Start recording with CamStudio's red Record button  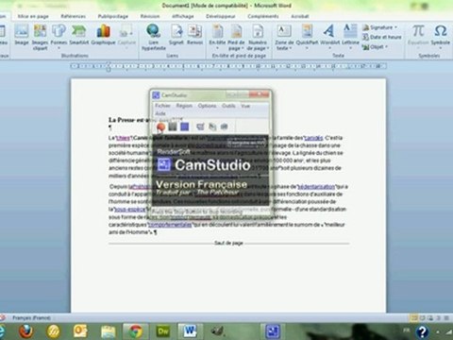(x=160, y=127)
